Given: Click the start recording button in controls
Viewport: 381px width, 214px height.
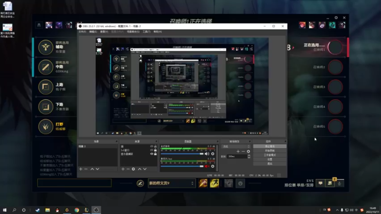Looking at the screenshot, I should (x=270, y=151).
